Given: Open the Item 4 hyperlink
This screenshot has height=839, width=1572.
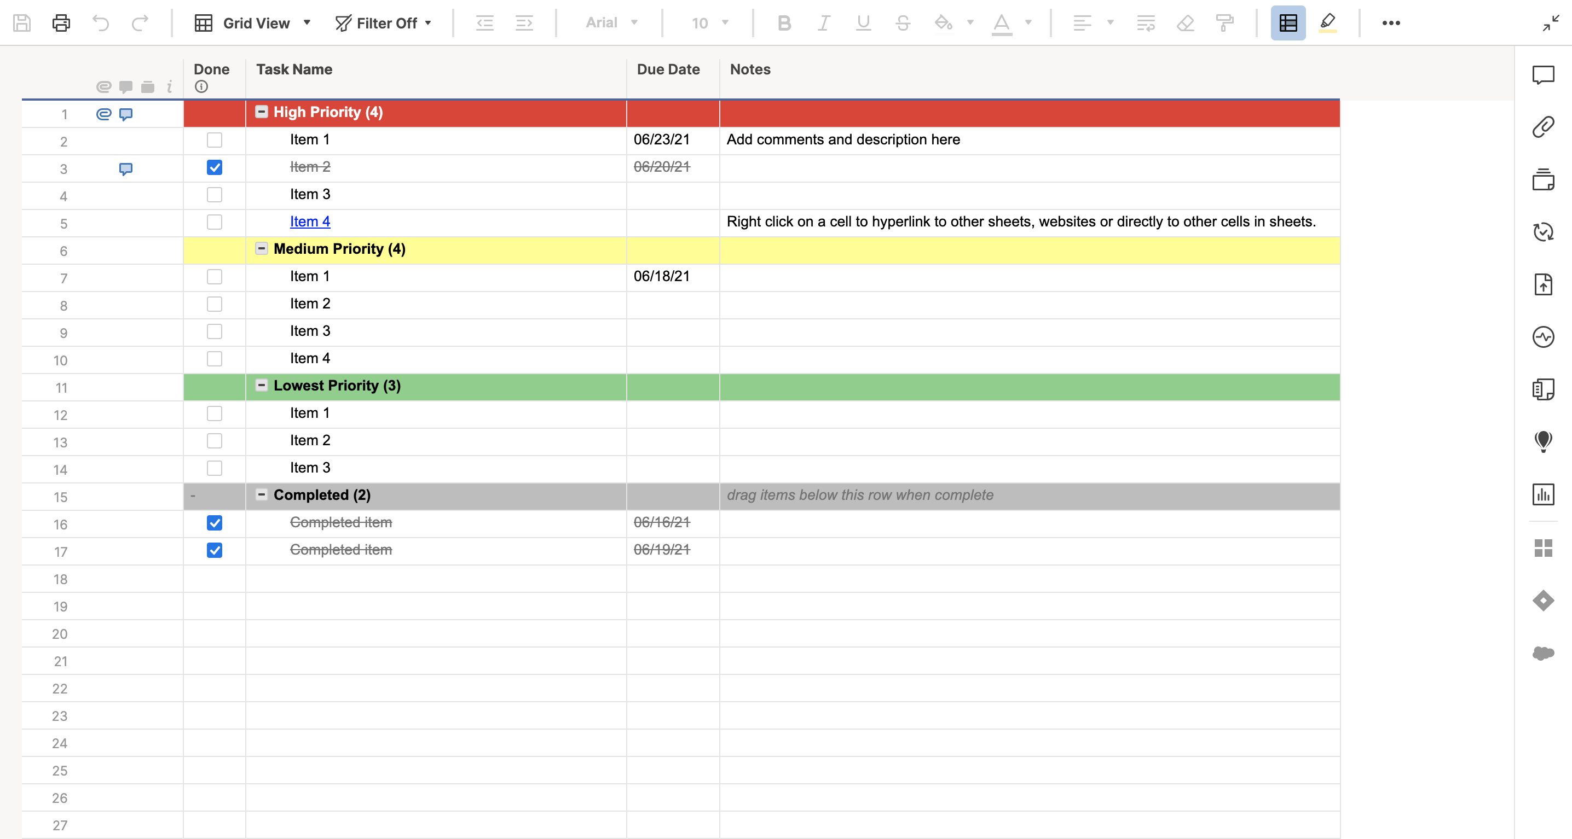Looking at the screenshot, I should (310, 222).
